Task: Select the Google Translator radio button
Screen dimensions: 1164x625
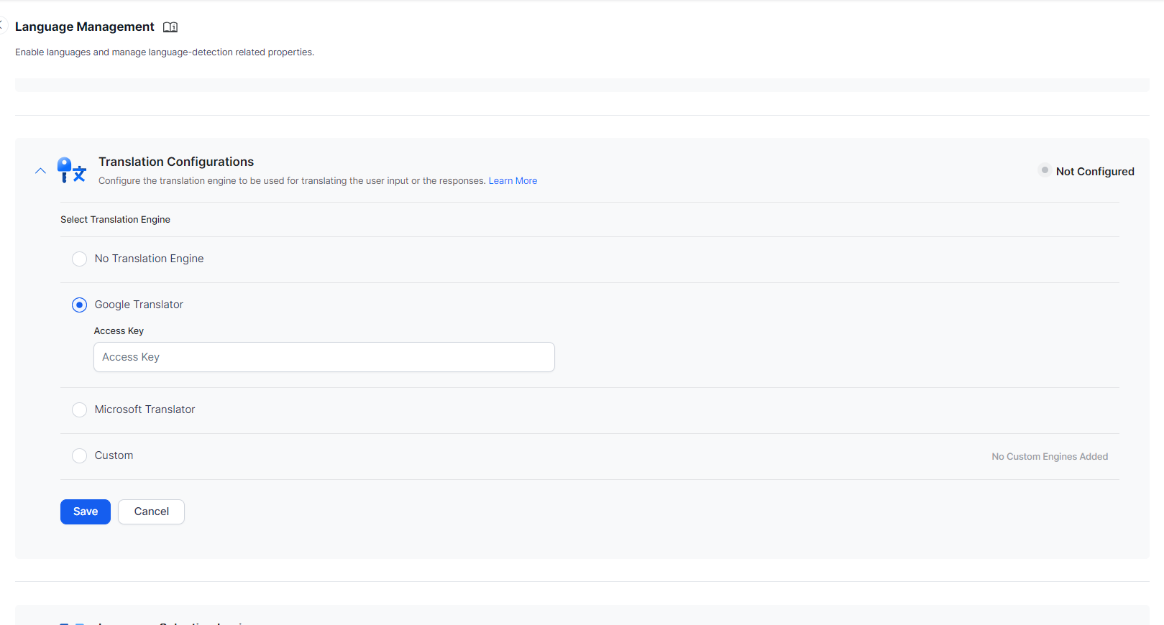Action: (80, 305)
